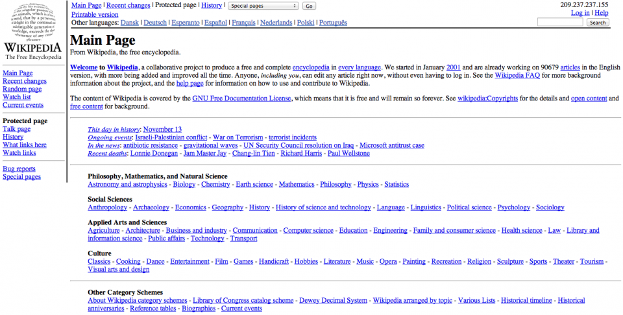Open the Help link at top right
This screenshot has height=315, width=623.
(602, 13)
